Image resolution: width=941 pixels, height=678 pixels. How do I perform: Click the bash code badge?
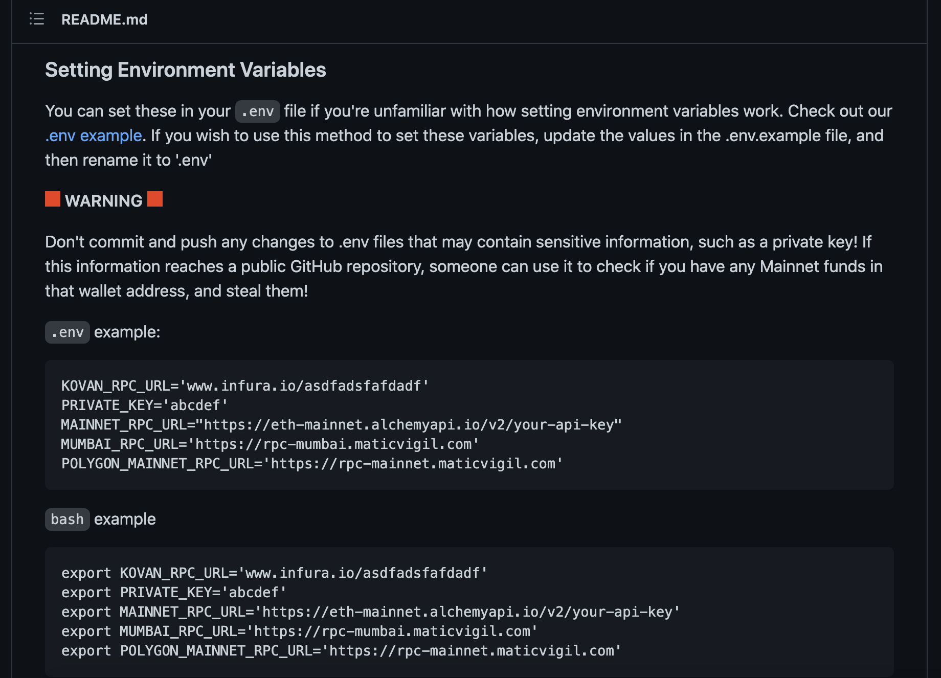point(67,519)
